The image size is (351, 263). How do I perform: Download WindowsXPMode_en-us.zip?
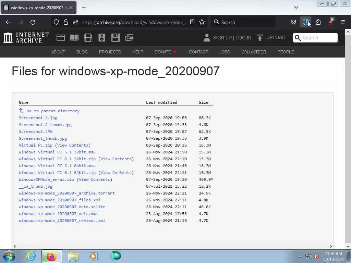point(46,179)
